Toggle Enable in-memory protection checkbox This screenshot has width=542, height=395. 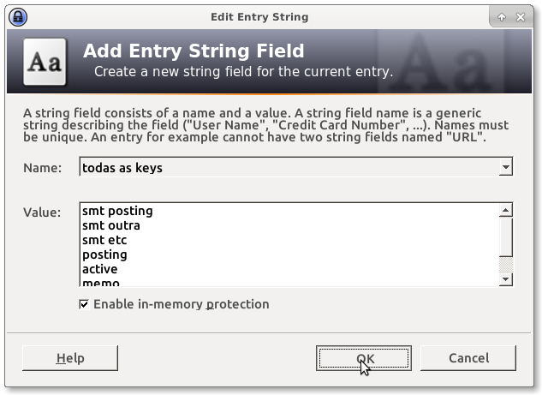tap(84, 304)
